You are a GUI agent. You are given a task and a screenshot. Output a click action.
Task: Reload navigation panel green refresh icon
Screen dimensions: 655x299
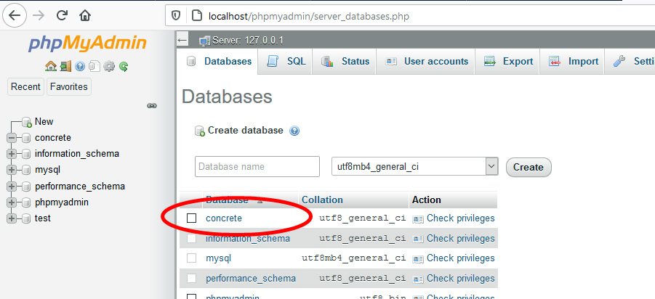pos(124,66)
